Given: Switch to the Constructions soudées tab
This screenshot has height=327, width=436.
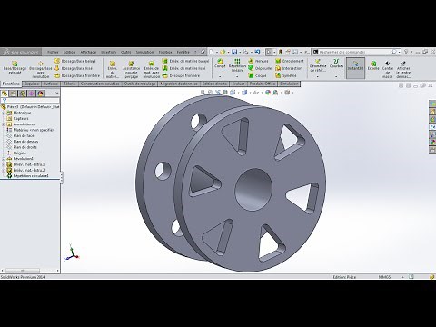Looking at the screenshot, I should [x=100, y=84].
